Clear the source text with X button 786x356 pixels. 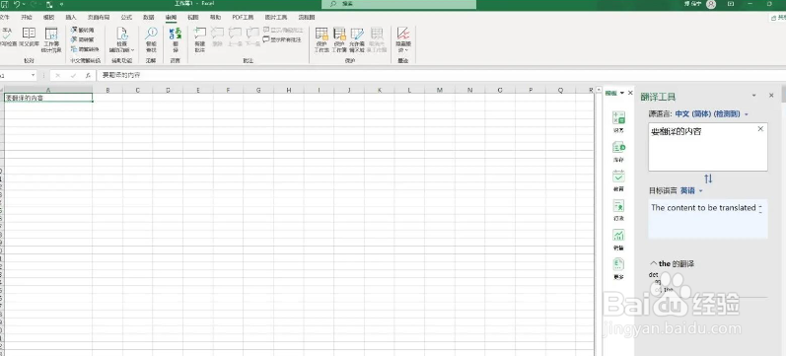pos(760,129)
